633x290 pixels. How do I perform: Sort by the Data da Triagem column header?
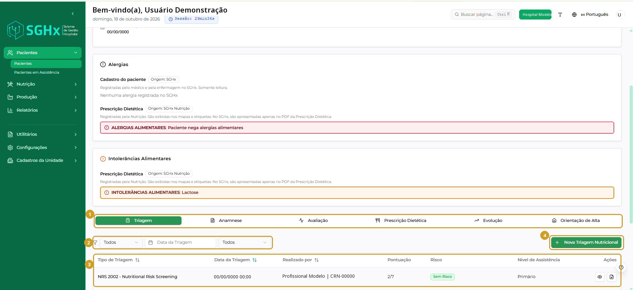tap(235, 260)
